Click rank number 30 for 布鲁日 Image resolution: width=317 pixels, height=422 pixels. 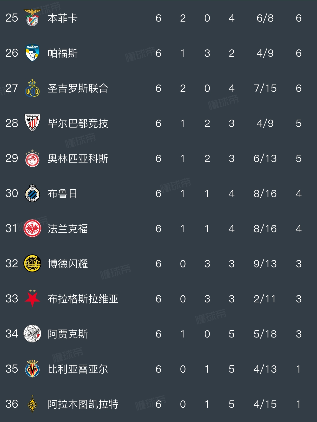coord(12,193)
